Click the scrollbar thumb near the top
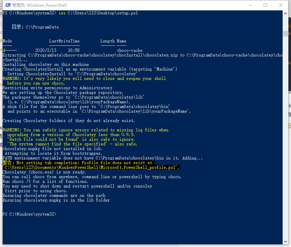291x247 pixels. pyautogui.click(x=285, y=33)
